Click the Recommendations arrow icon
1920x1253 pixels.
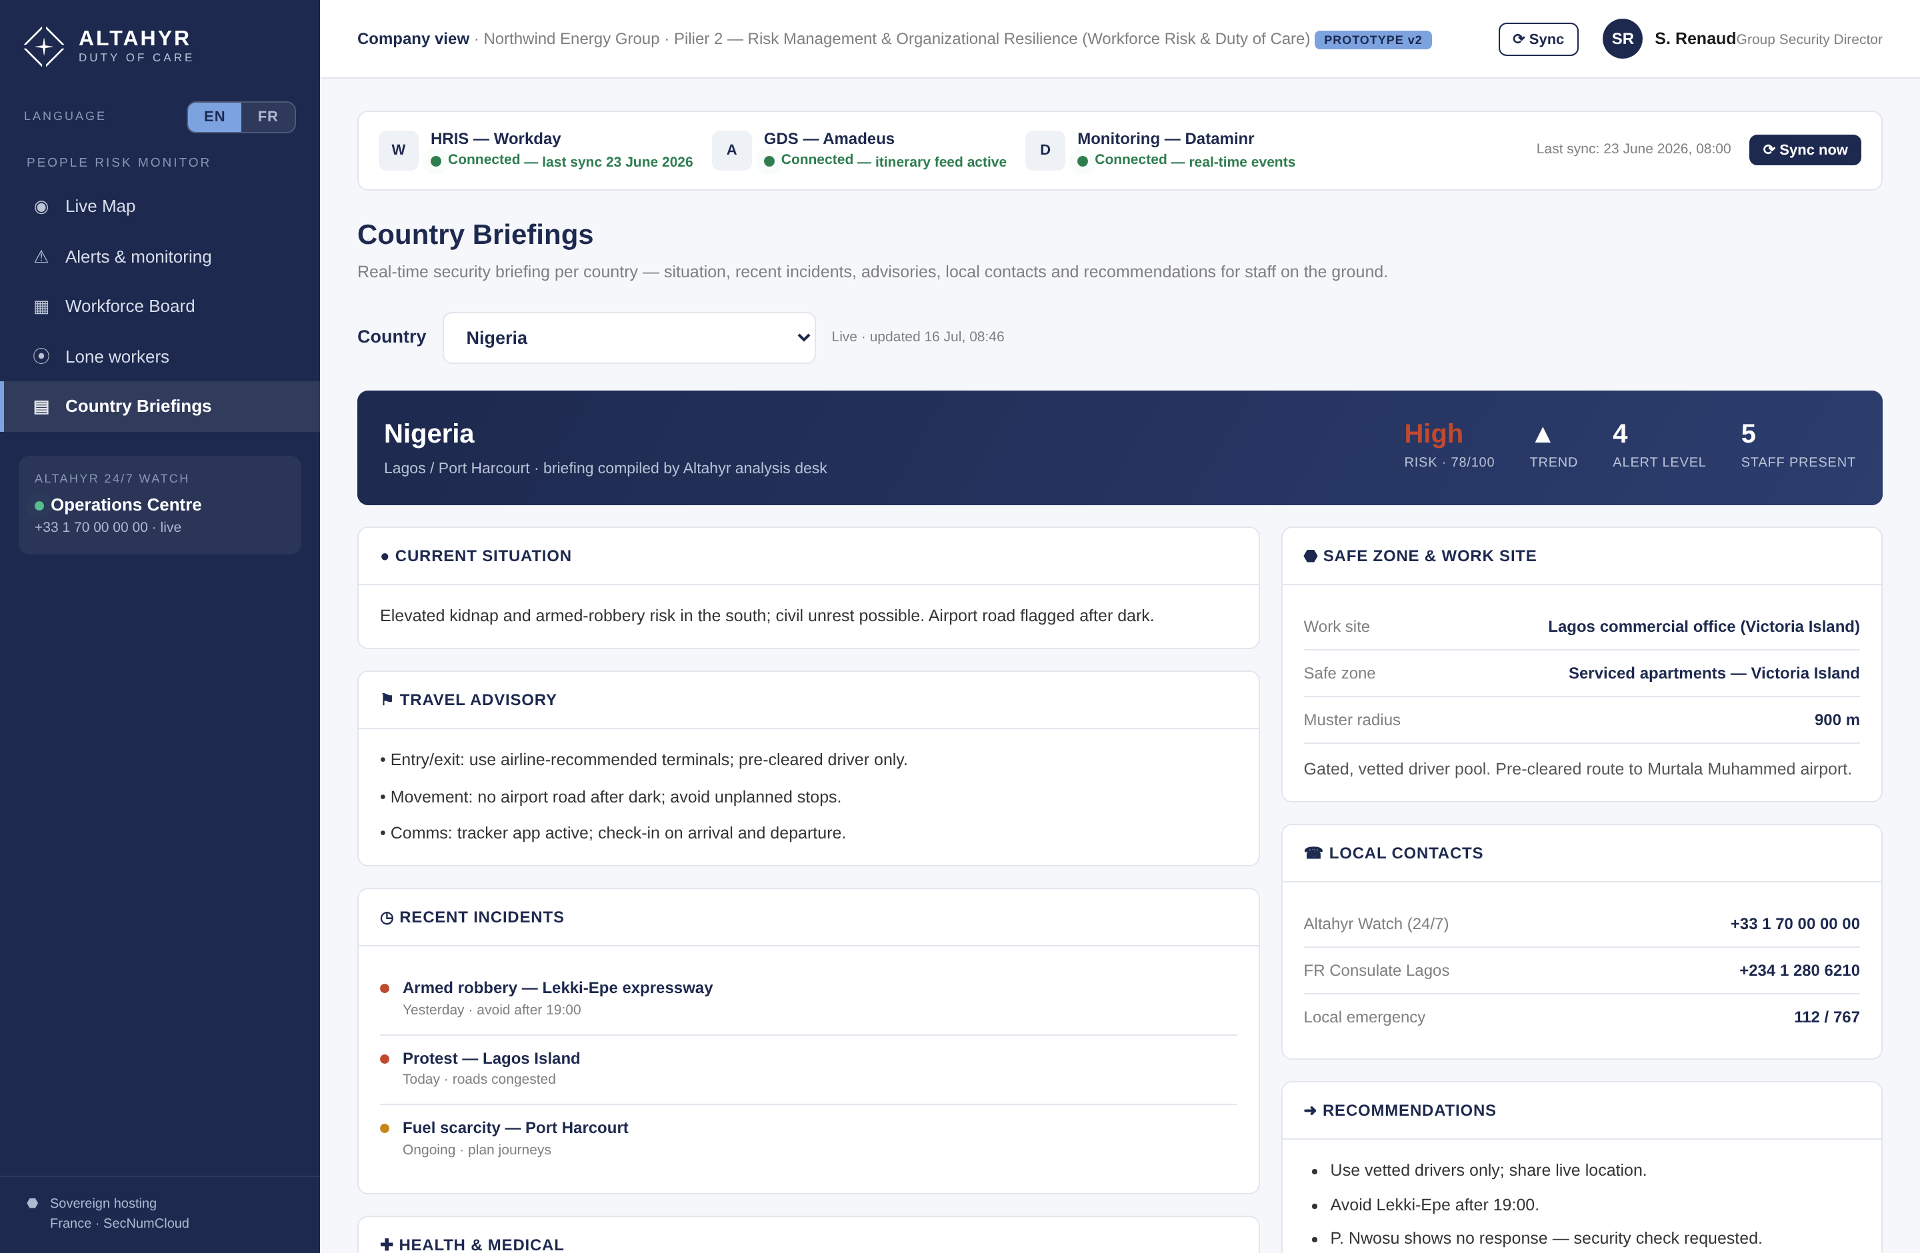(1310, 1110)
